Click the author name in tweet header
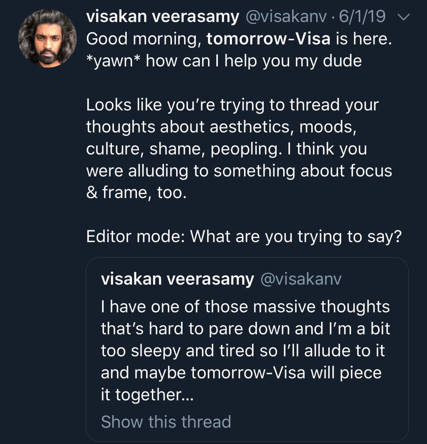427x444 pixels. click(162, 17)
